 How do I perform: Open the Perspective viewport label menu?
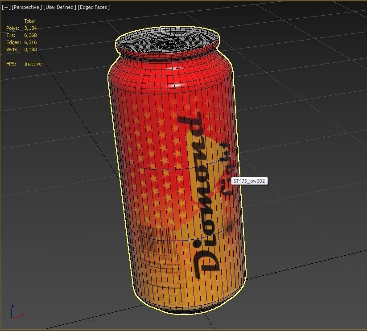click(27, 7)
